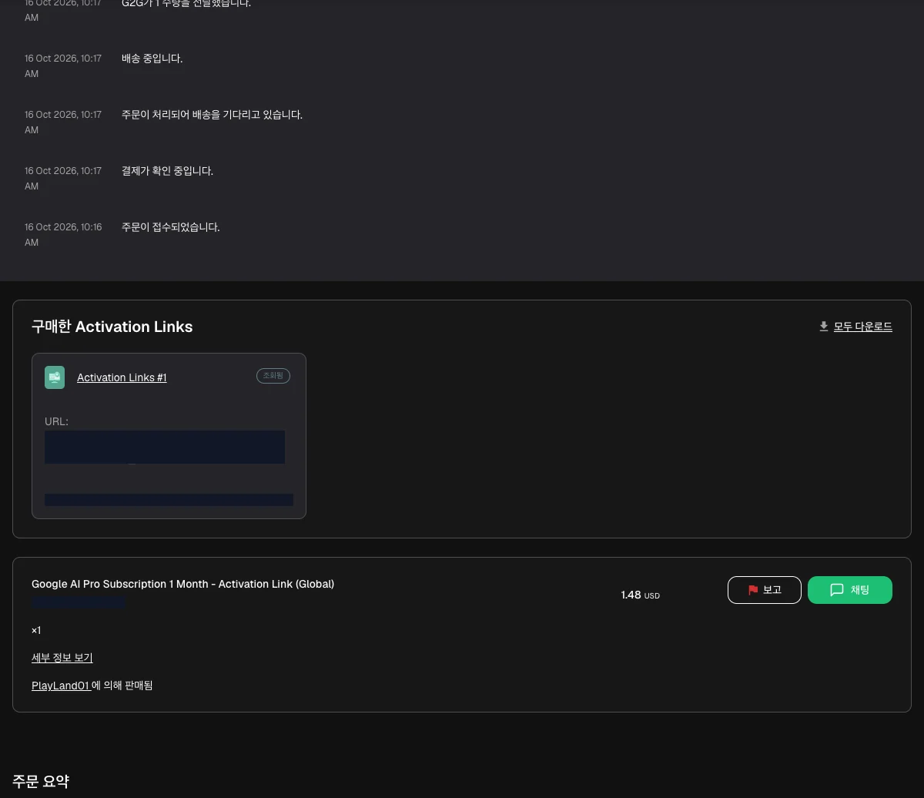Open the Activation Links #1 link

pyautogui.click(x=122, y=377)
